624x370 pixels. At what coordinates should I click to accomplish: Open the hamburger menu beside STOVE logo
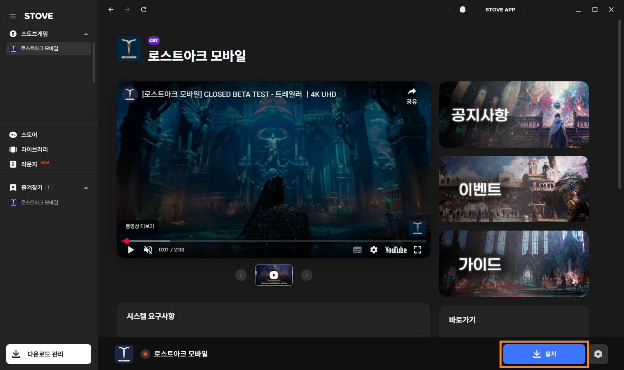tap(13, 16)
